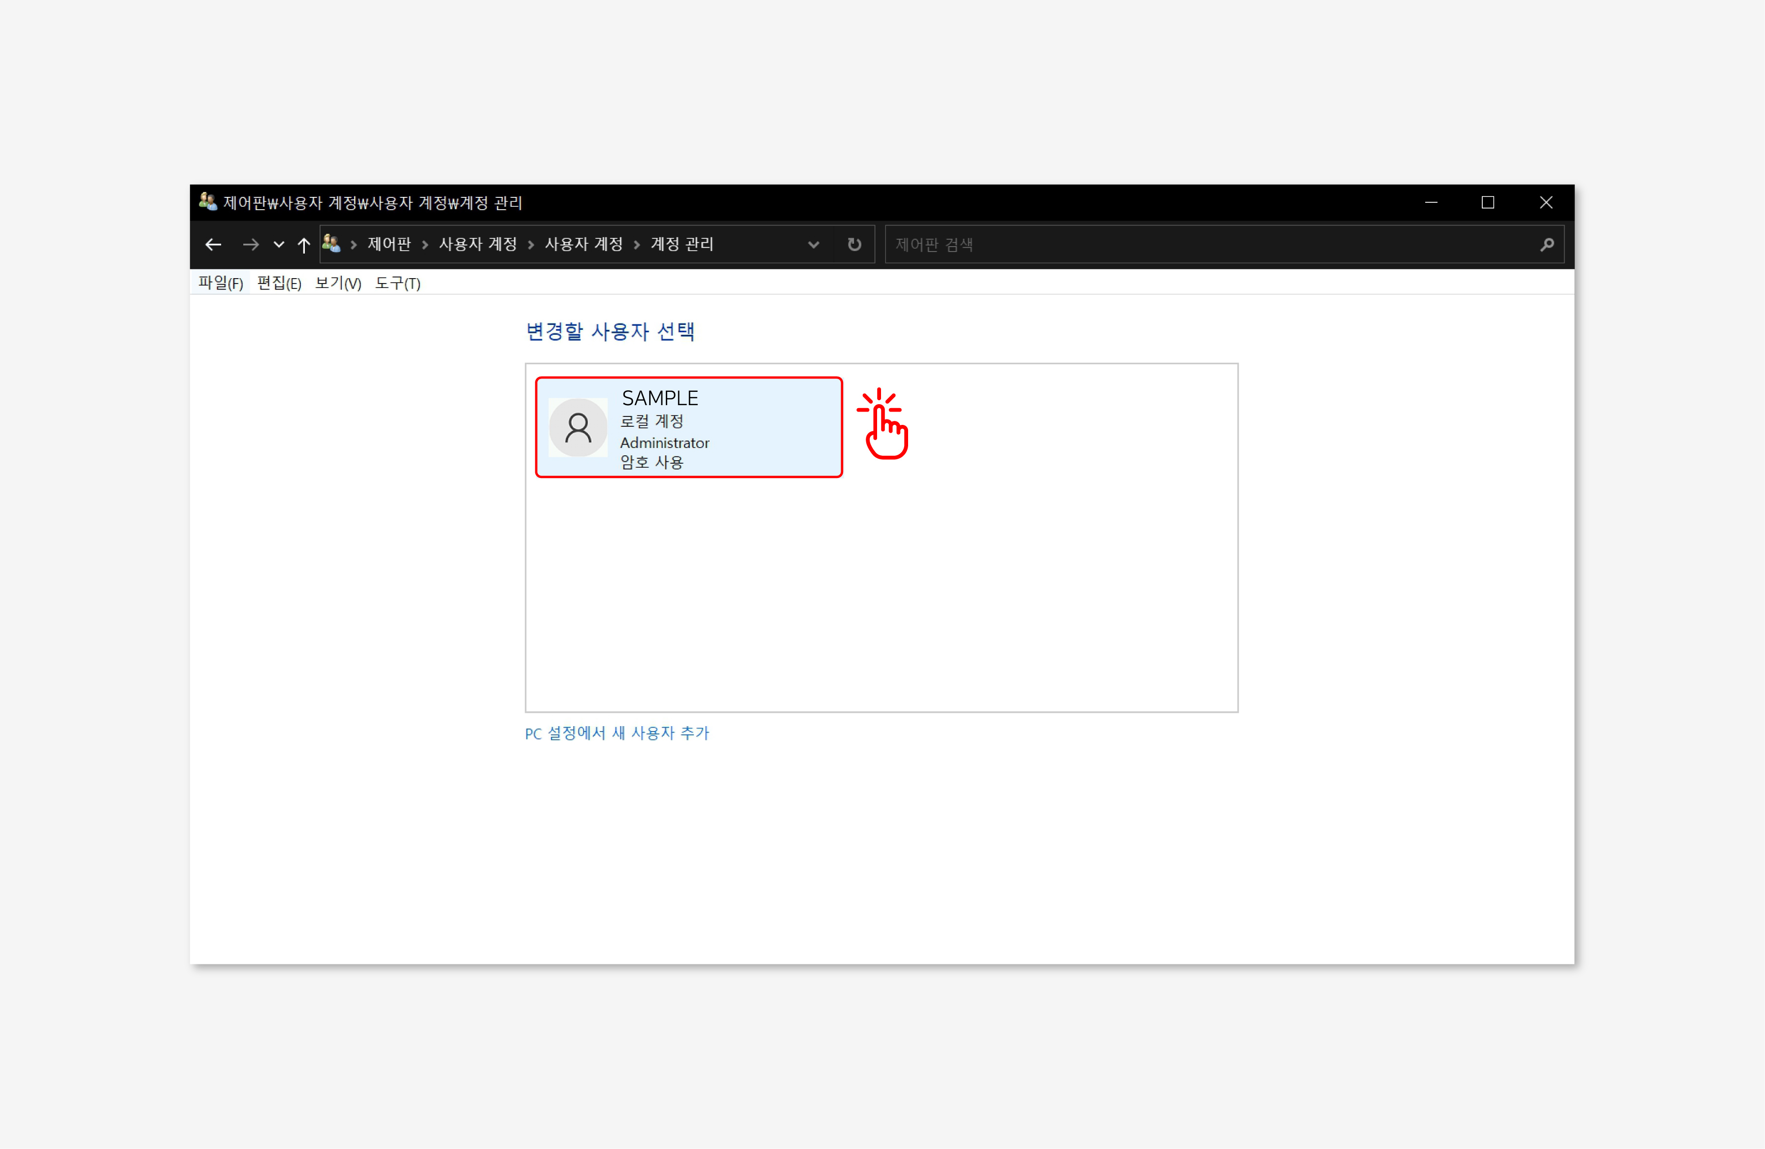Click the SAMPLE account avatar picture
Screen dimensions: 1765x1149
pos(578,428)
